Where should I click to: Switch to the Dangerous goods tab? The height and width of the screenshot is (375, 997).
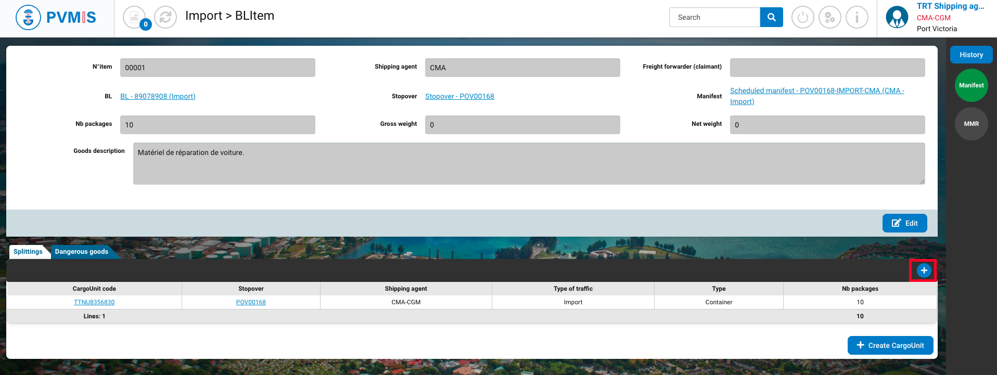click(82, 252)
